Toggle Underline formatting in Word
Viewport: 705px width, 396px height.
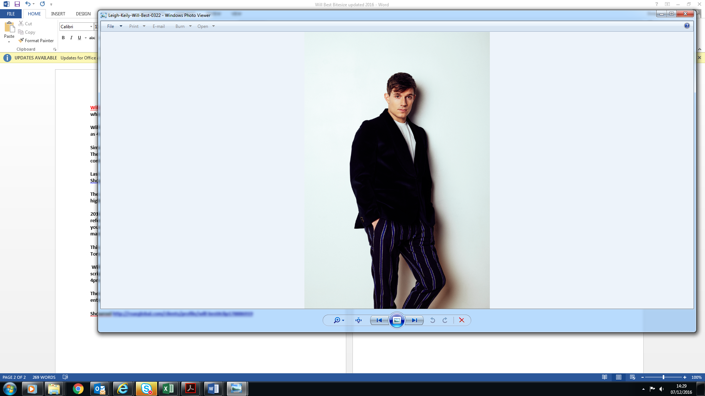click(x=79, y=38)
